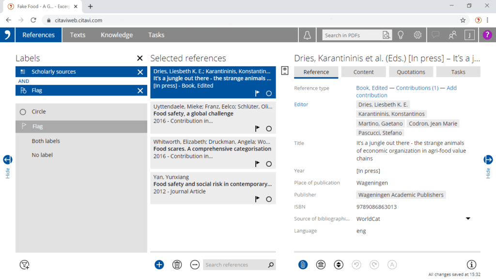Click inside the Search references field
Image resolution: width=496 pixels, height=279 pixels.
tap(237, 264)
